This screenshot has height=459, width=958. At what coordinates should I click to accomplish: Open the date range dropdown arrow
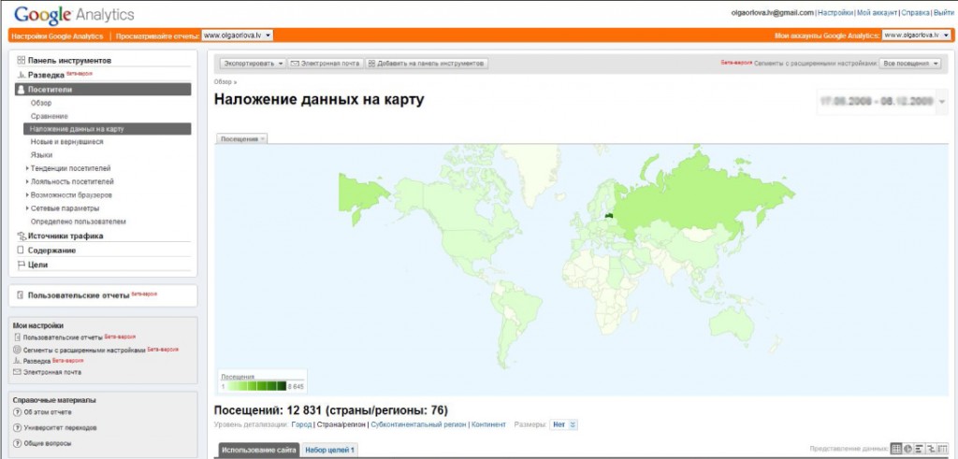tap(941, 101)
